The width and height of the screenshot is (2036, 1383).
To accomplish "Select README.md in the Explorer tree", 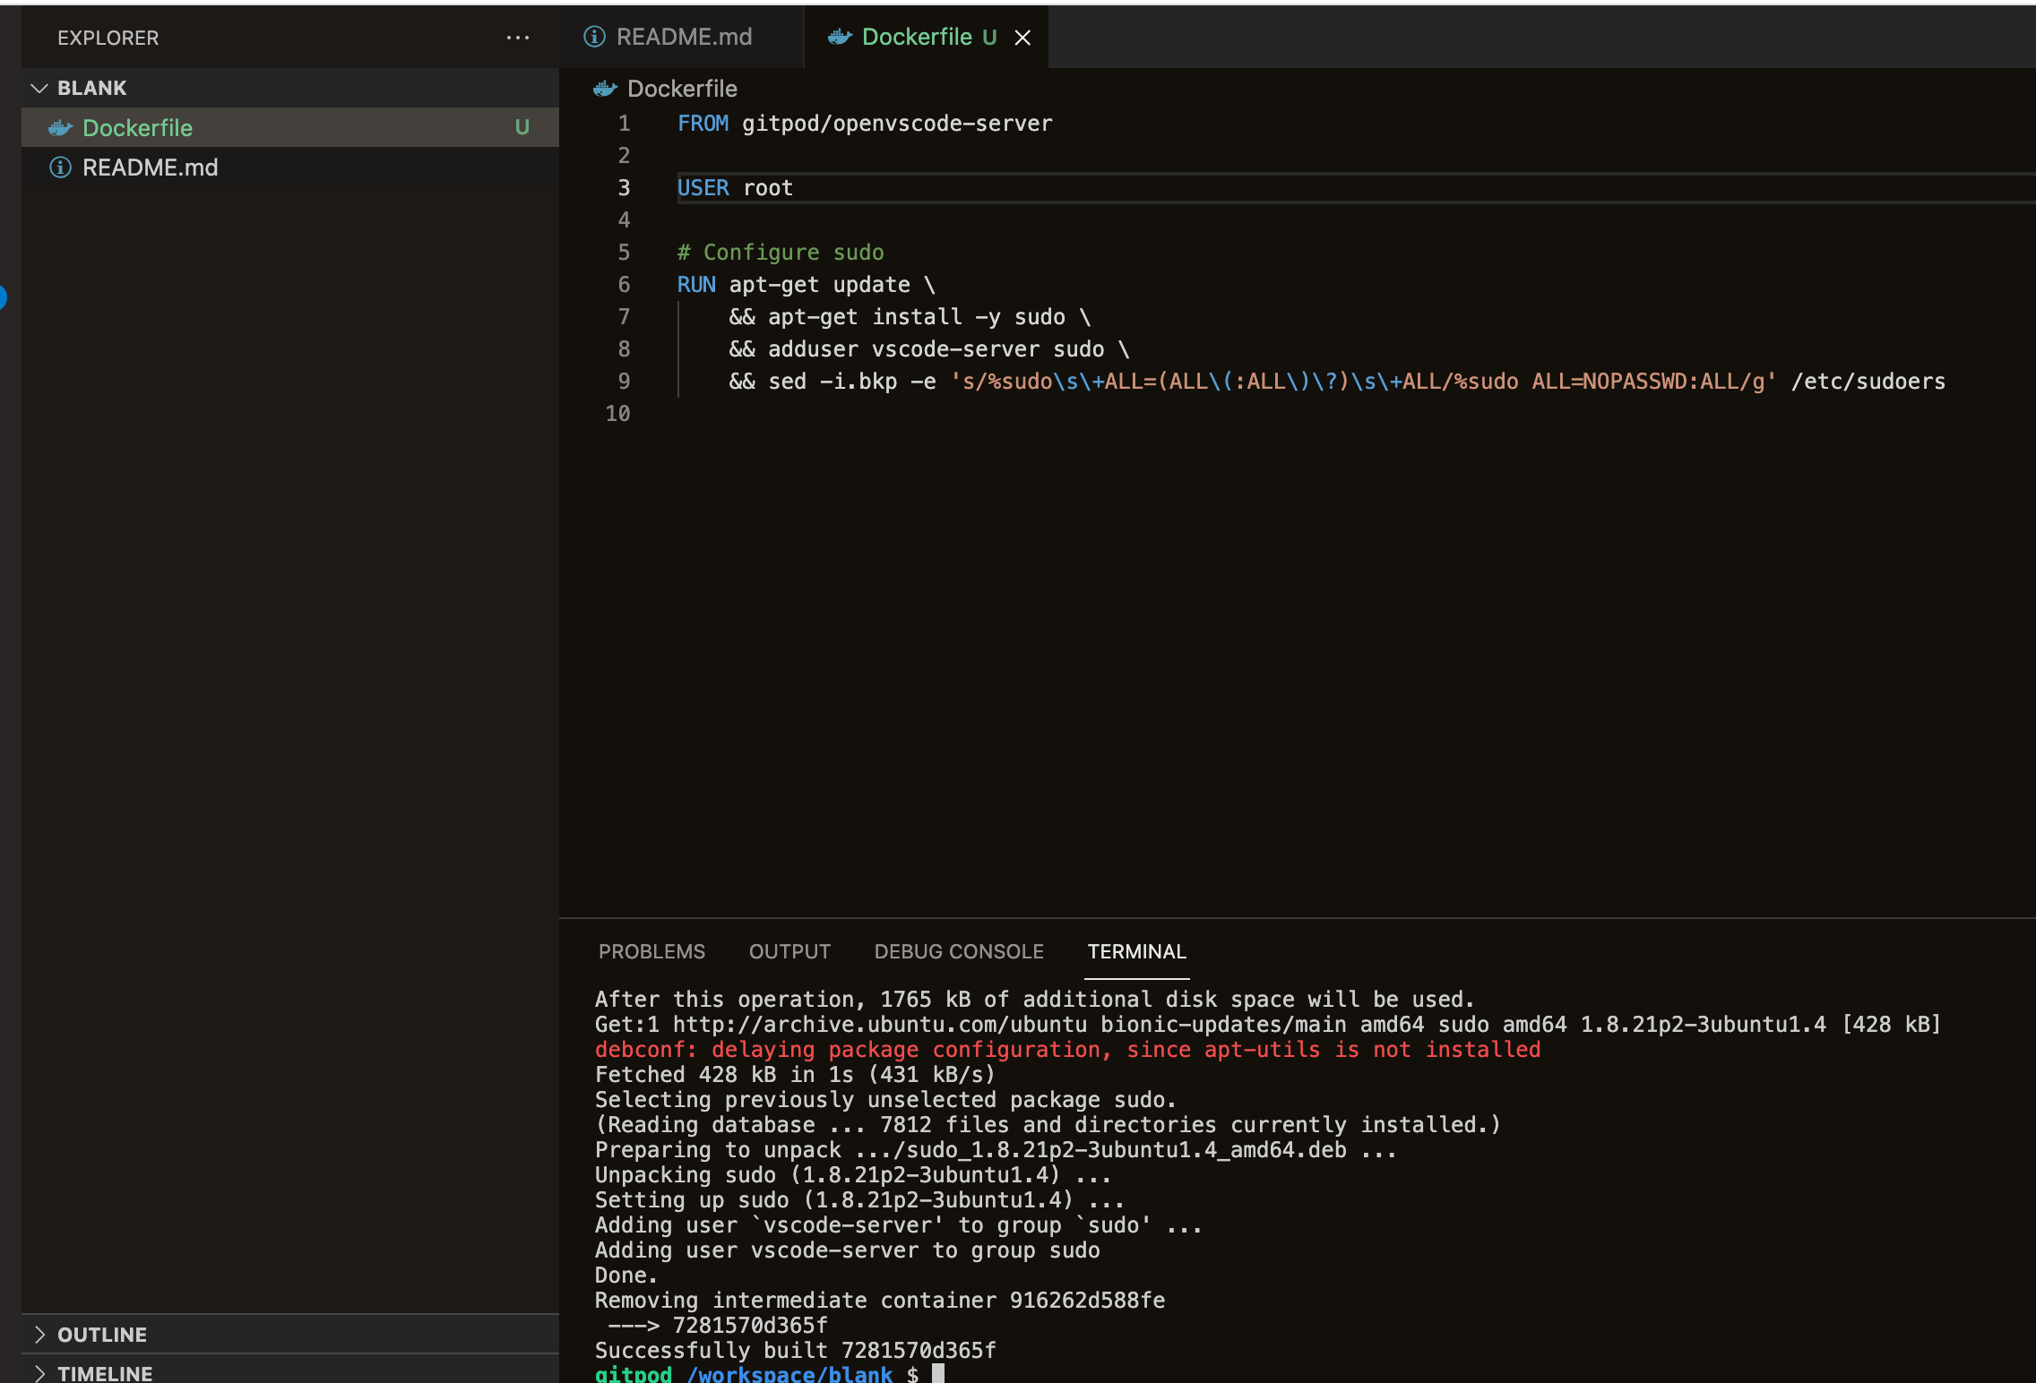I will click(x=152, y=167).
